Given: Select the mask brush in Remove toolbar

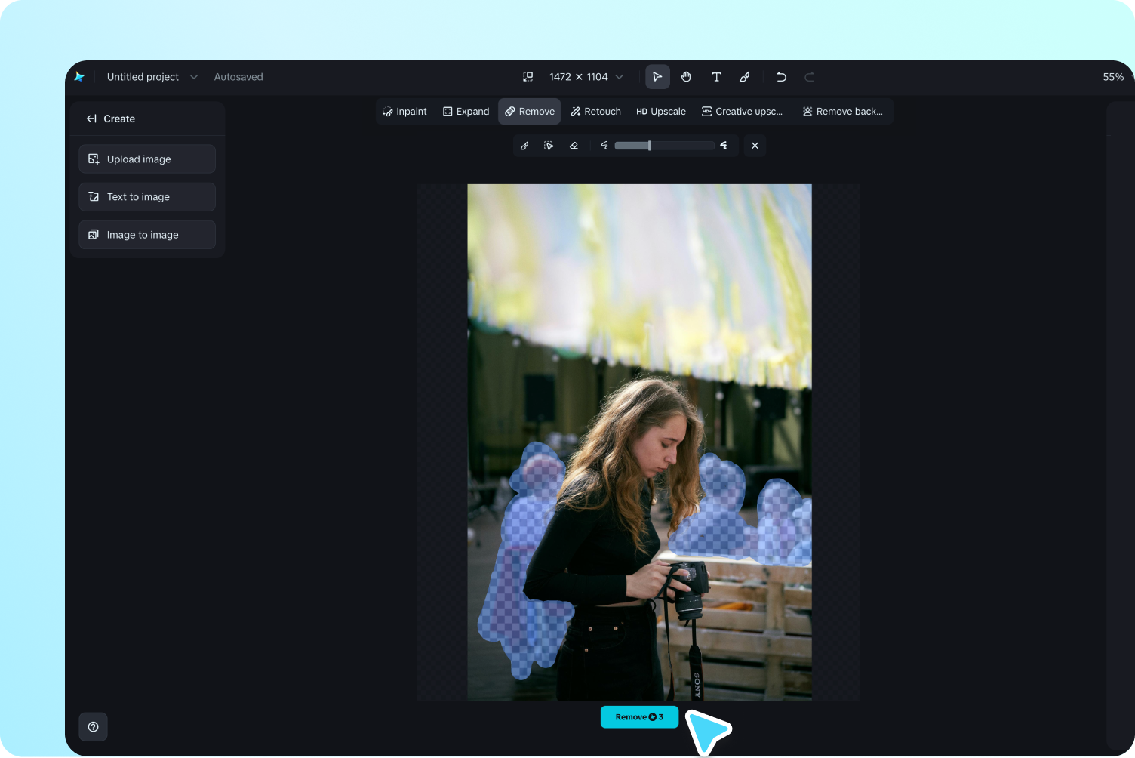Looking at the screenshot, I should (524, 146).
